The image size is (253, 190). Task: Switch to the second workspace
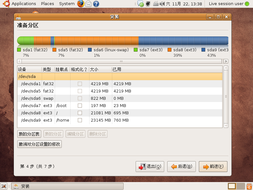click(x=241, y=186)
